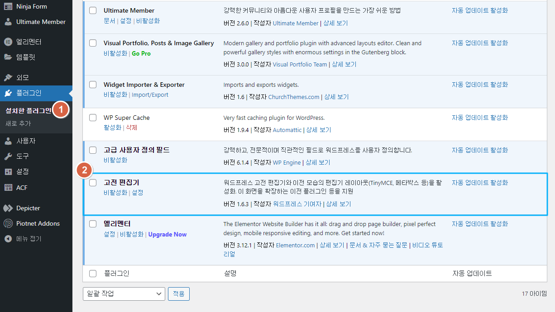Screen dimensions: 555x312
Task: View 상세 보기 details for 고전 편집기
Action: coord(339,204)
